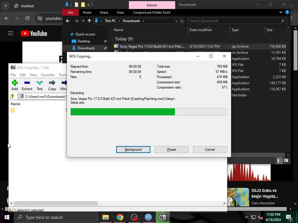Show hidden system tray icons

pyautogui.click(x=246, y=217)
